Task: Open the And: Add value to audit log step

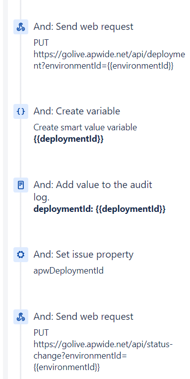Action: click(x=93, y=191)
